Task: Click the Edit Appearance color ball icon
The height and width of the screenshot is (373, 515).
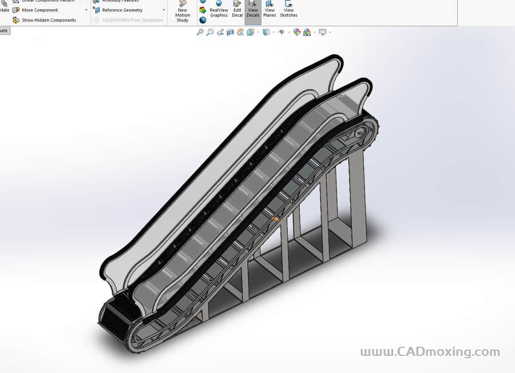Action: coord(296,32)
